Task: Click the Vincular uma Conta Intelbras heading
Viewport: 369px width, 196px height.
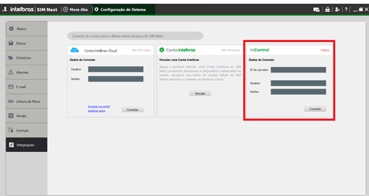Action: [179, 60]
